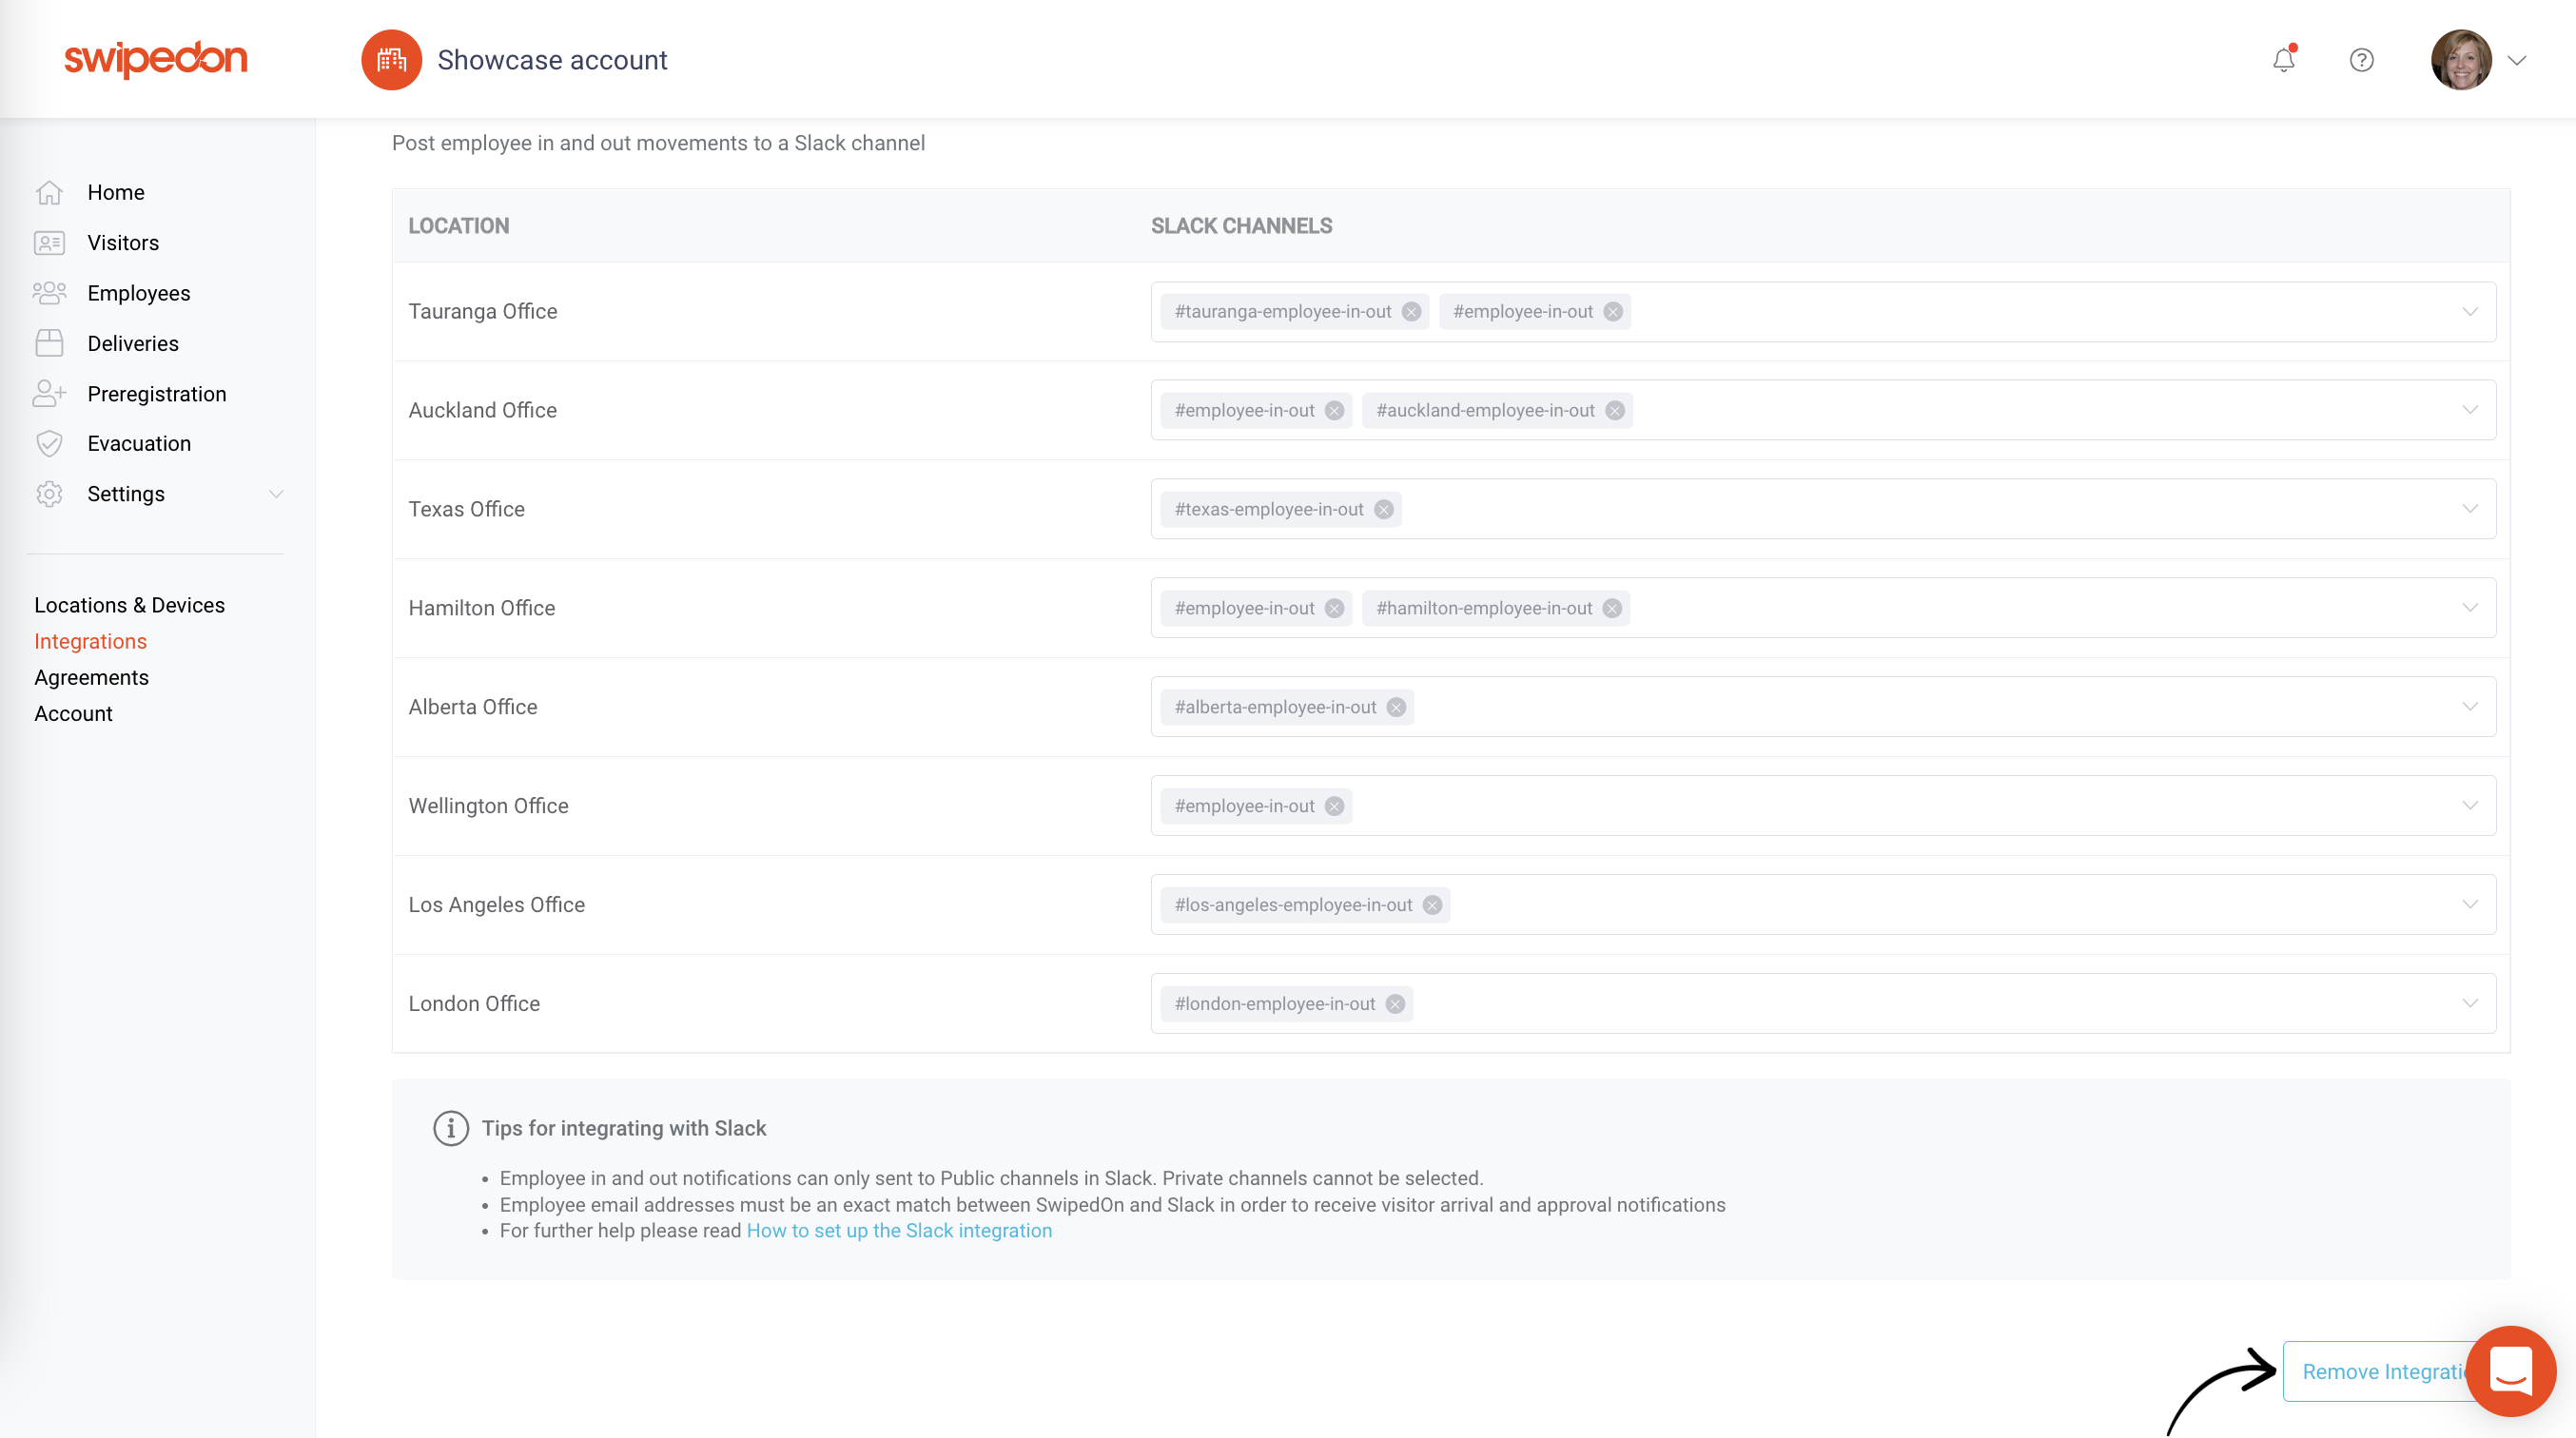The height and width of the screenshot is (1438, 2576).
Task: Click the Wellington Office row label
Action: [x=488, y=806]
